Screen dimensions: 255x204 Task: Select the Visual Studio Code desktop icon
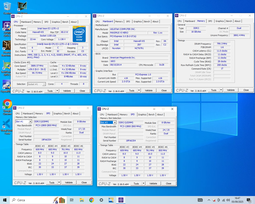click(x=7, y=126)
